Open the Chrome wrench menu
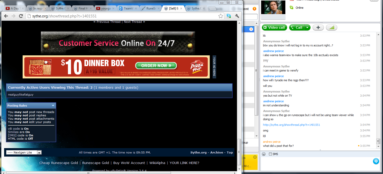Image resolution: width=383 pixels, height=174 pixels. click(x=237, y=16)
